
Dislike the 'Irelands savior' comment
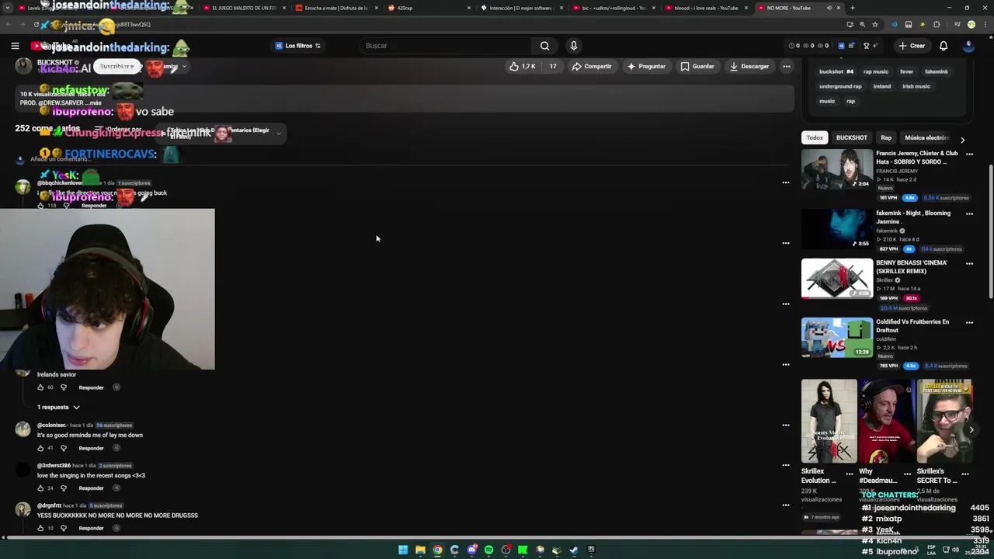tap(64, 387)
